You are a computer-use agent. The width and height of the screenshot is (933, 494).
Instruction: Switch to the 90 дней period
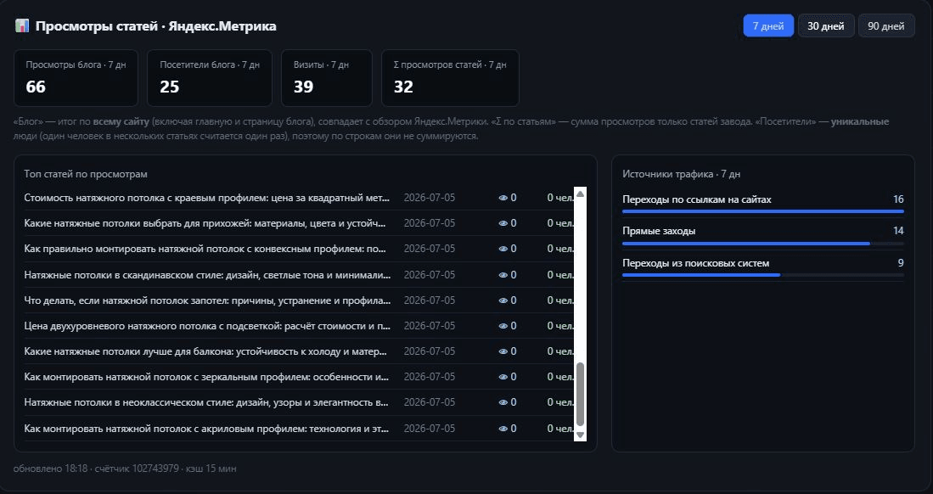pos(886,25)
